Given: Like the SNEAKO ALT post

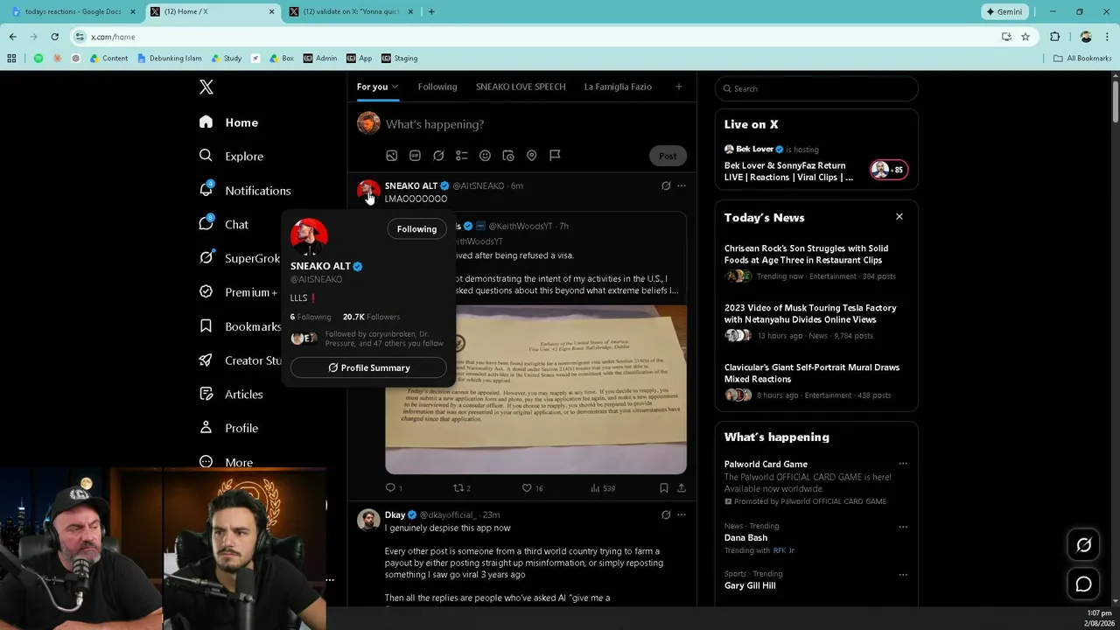Looking at the screenshot, I should coord(532,488).
